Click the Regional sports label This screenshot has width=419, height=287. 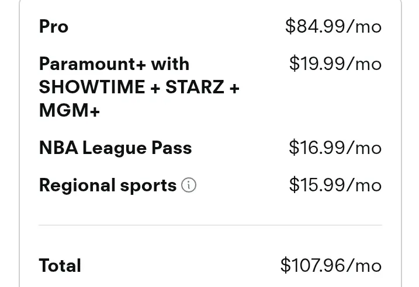click(108, 185)
